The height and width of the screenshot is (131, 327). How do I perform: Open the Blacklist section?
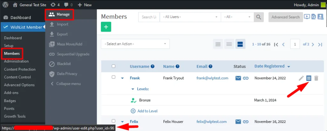pos(60,64)
